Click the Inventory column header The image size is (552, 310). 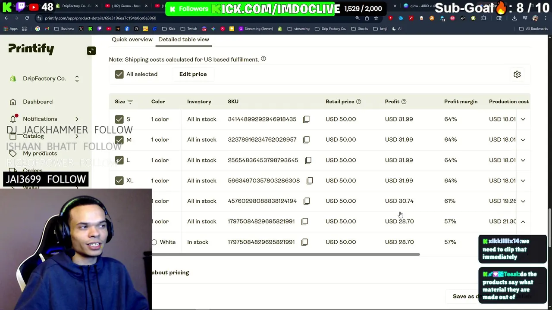[x=199, y=102]
